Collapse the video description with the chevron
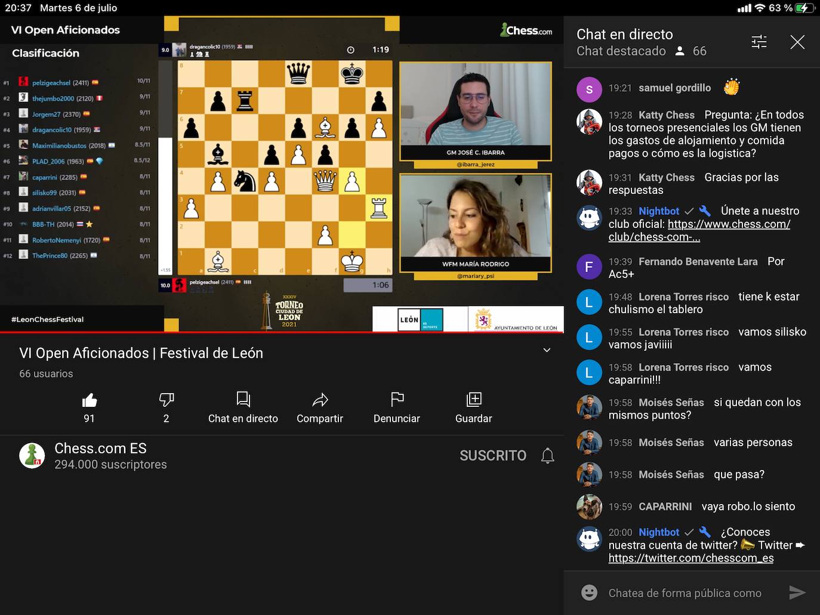Image resolution: width=820 pixels, height=615 pixels. pyautogui.click(x=546, y=350)
